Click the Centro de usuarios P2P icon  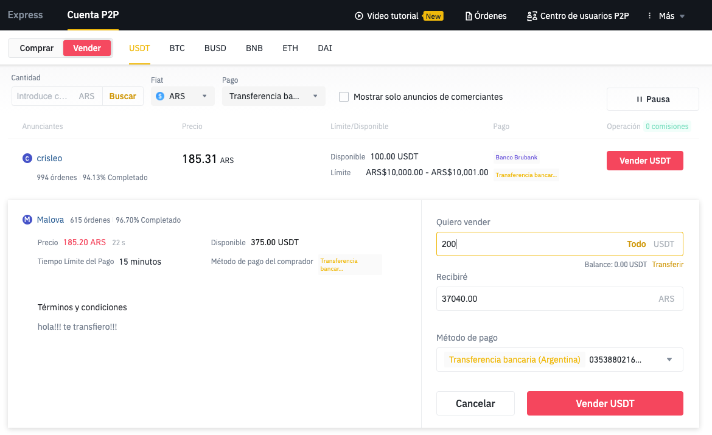coord(532,16)
